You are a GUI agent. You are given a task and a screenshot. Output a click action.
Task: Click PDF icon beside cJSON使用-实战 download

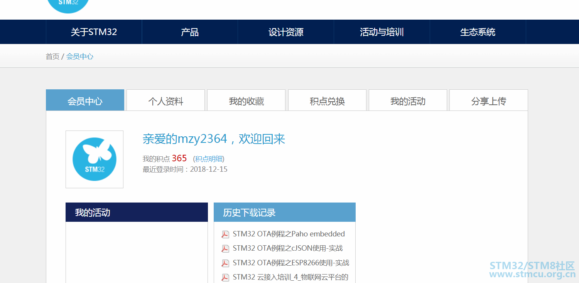click(x=225, y=248)
